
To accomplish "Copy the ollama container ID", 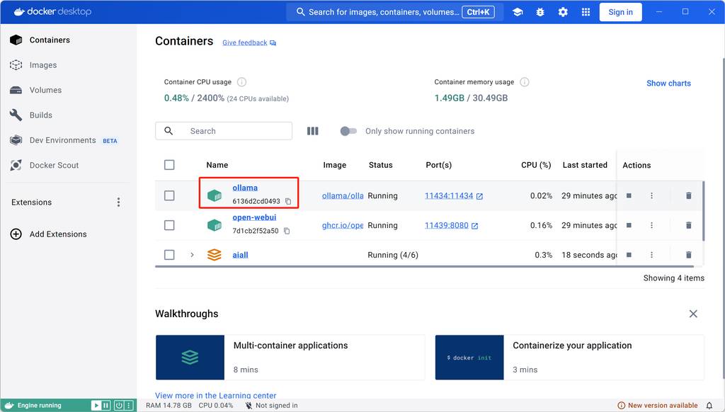I will (288, 202).
